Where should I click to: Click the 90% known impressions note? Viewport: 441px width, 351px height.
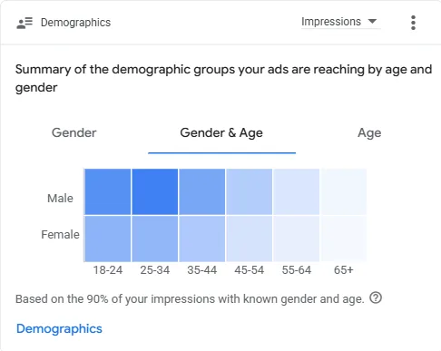[190, 299]
